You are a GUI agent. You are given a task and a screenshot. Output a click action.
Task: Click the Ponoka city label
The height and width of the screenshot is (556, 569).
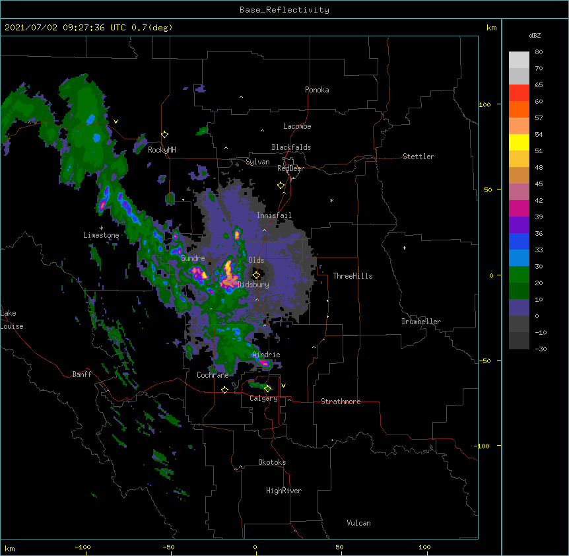(x=317, y=90)
